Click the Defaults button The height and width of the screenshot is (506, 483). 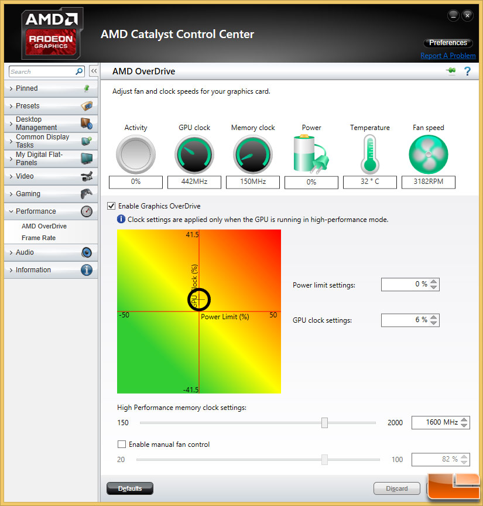[x=130, y=488]
